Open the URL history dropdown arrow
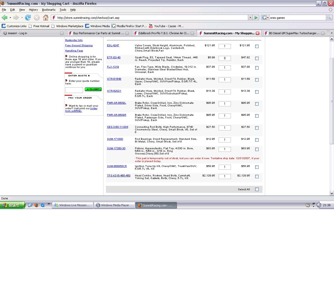Image resolution: width=334 pixels, height=294 pixels. point(250,18)
